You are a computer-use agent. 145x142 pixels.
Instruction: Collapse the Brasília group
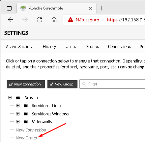tap(10, 98)
